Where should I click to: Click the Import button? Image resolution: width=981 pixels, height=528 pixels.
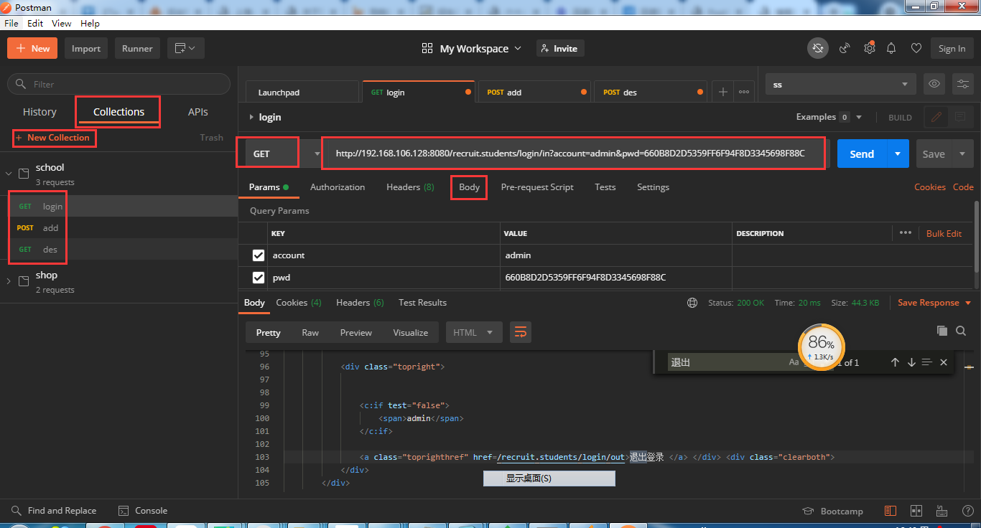tap(86, 48)
